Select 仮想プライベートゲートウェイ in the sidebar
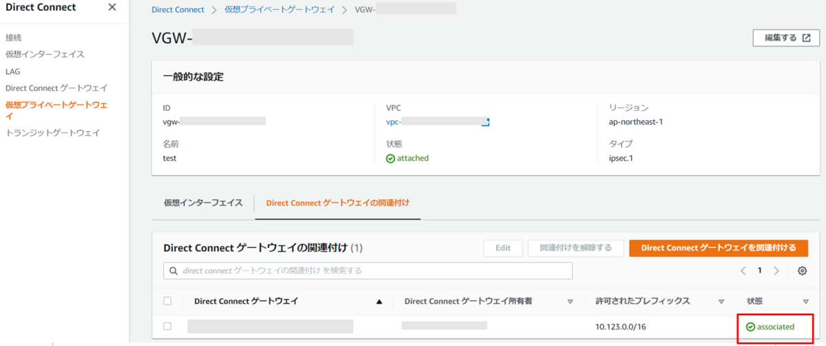The image size is (826, 346). point(56,111)
